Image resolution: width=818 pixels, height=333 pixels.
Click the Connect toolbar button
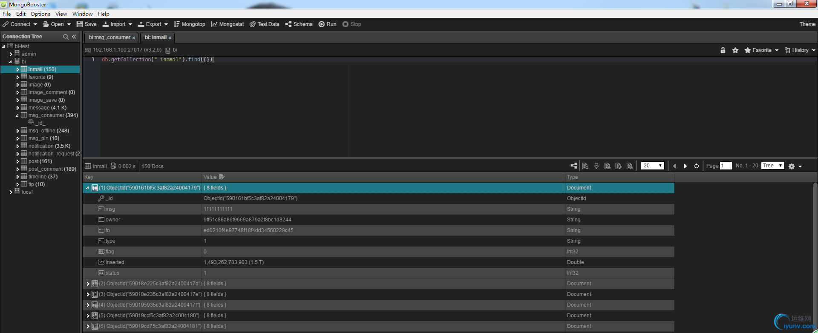(17, 24)
